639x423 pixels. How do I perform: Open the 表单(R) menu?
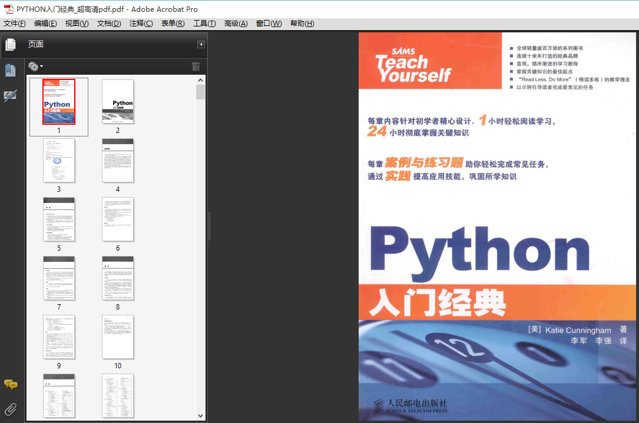tap(173, 24)
